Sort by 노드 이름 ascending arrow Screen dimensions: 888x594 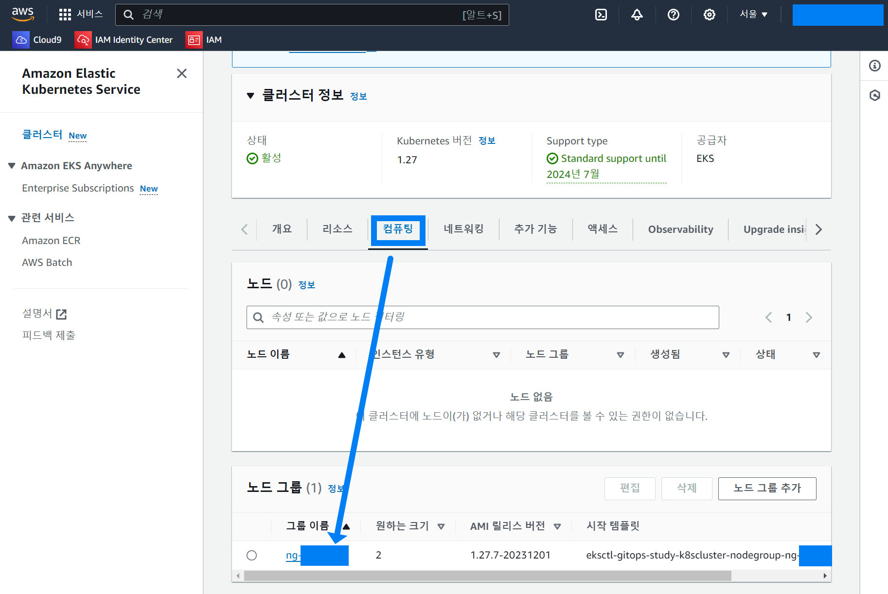[x=342, y=355]
